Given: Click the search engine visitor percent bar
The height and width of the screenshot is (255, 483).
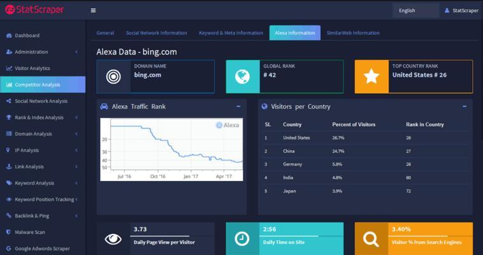Looking at the screenshot, I should (x=430, y=236).
